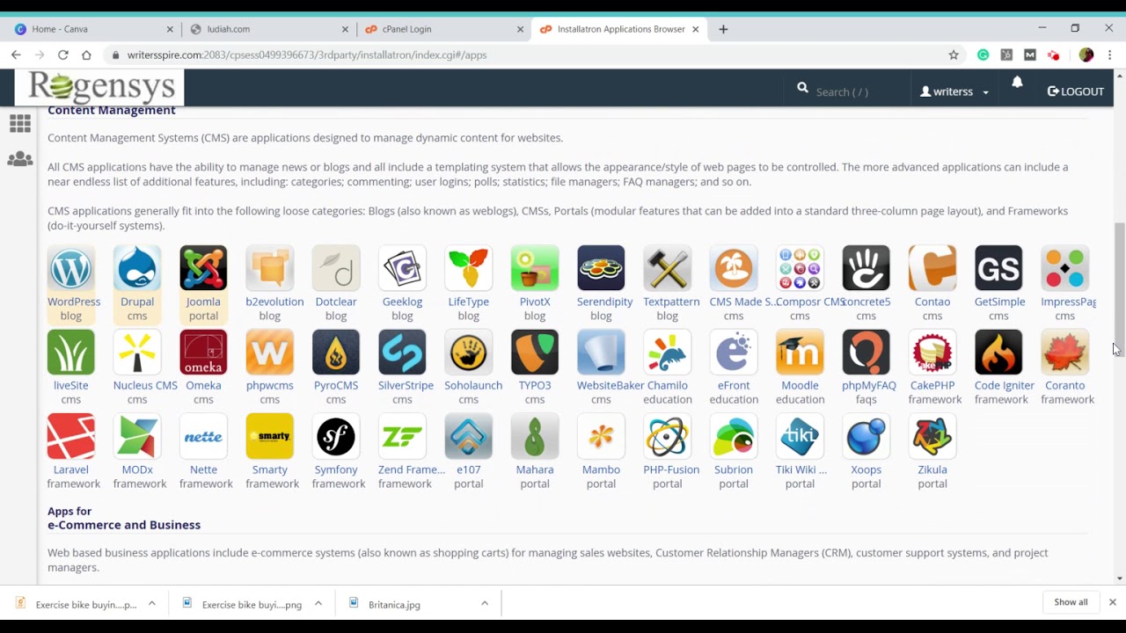Open menu arrow for Britanica.jpg download
The height and width of the screenshot is (633, 1126).
[485, 603]
